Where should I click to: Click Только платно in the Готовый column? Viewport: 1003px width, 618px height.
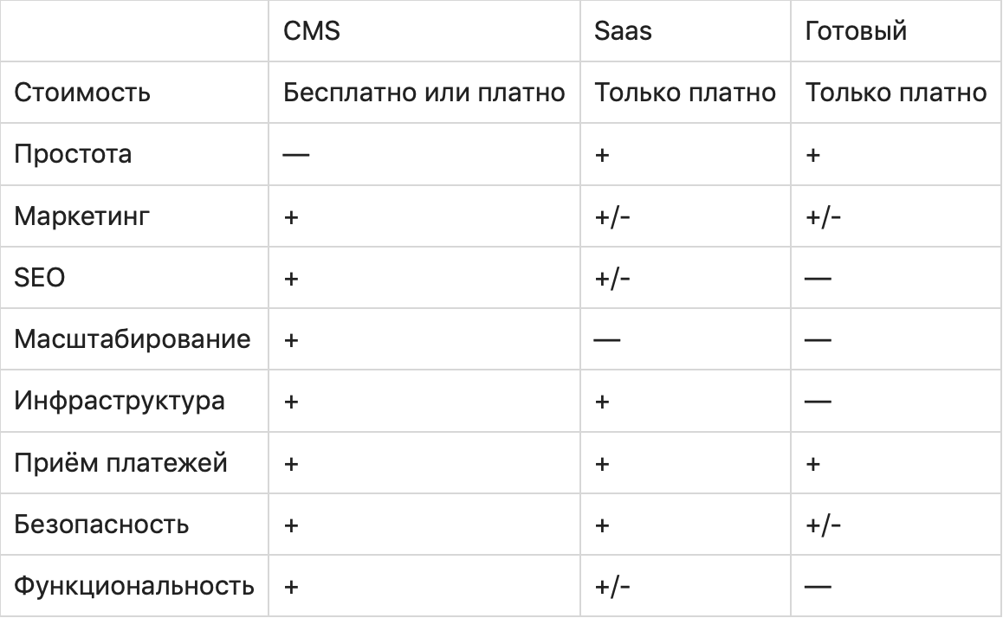pos(896,93)
